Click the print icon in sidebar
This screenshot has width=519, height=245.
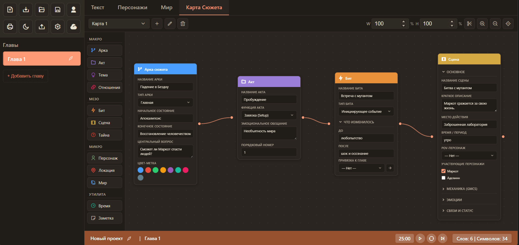(10, 27)
